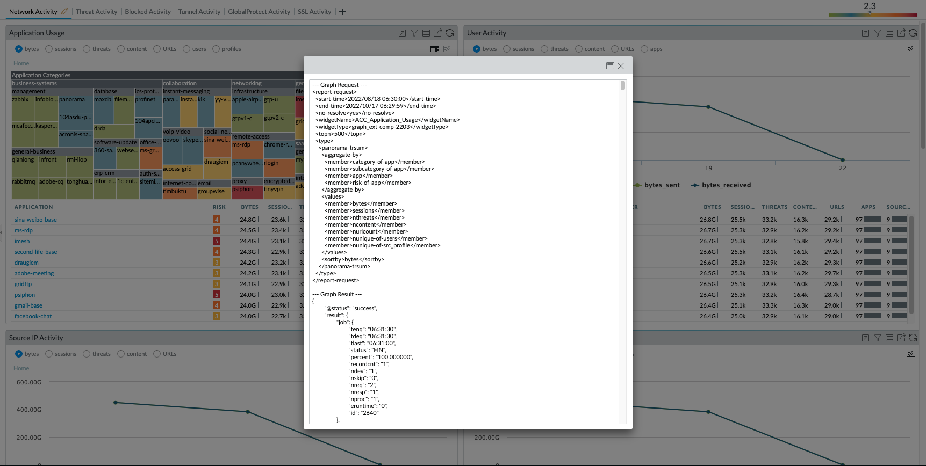The width and height of the screenshot is (926, 466).
Task: Open the table icon in User Activity header
Action: tap(889, 33)
